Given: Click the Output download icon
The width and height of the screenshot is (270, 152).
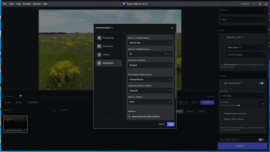Looking at the screenshot, I should [99, 54].
